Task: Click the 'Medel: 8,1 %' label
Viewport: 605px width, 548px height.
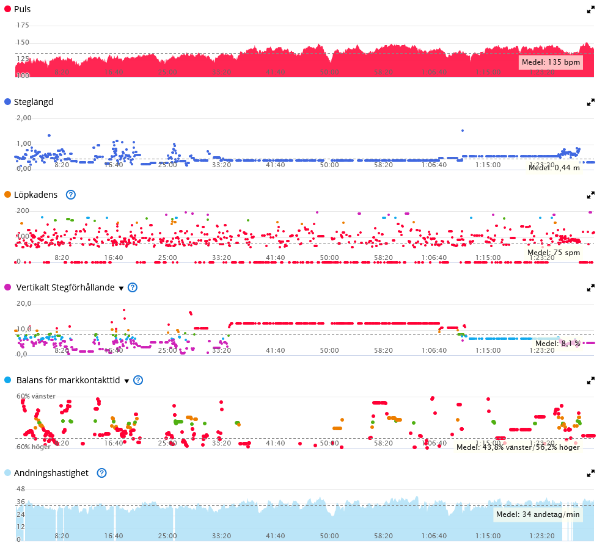Action: point(557,344)
